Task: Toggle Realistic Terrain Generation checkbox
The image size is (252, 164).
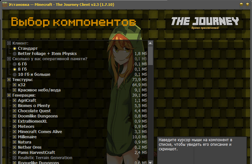Action: pyautogui.click(x=15, y=158)
